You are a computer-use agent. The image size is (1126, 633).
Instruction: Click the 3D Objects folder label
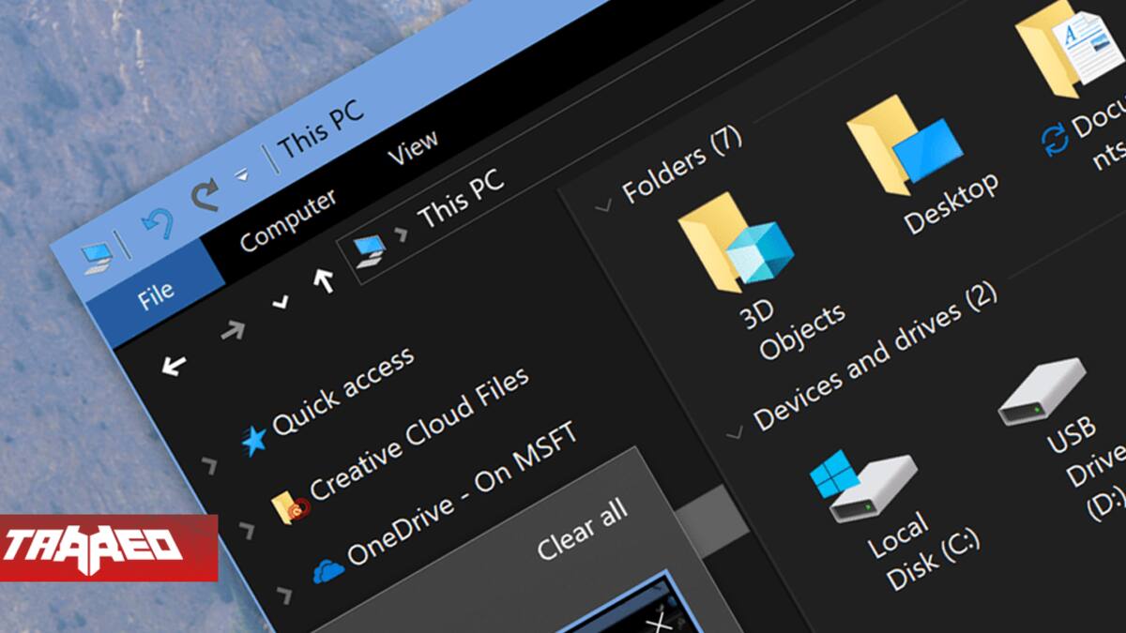point(793,330)
